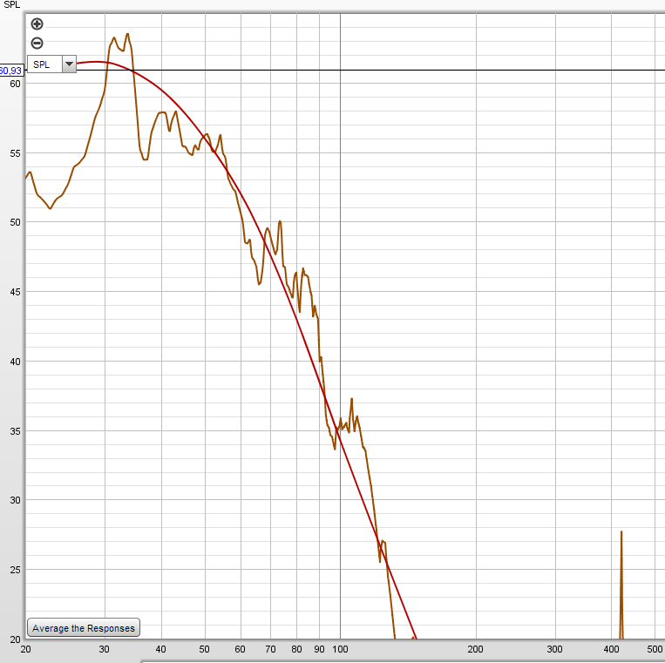Click the blue 60,93 cursor value label
This screenshot has width=665, height=663.
pos(11,71)
